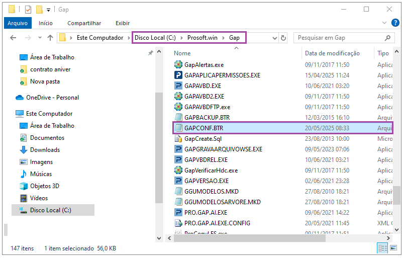
Task: Sort files by Data de modificação column
Action: point(332,53)
